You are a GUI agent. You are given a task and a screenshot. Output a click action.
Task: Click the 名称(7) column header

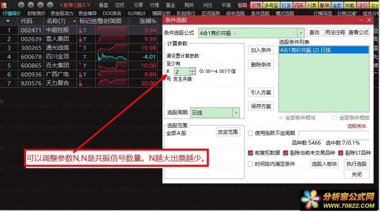tap(56, 21)
